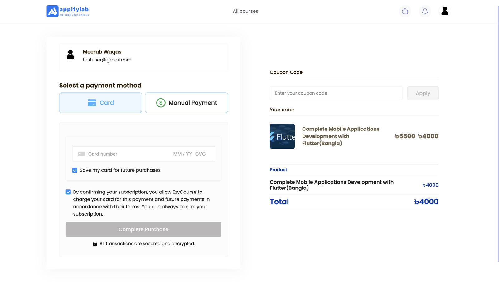
Task: Focus the coupon code input field
Action: 336,93
